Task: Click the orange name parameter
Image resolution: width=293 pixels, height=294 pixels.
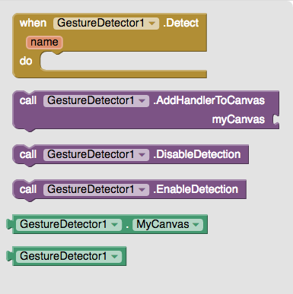Action: 44,42
